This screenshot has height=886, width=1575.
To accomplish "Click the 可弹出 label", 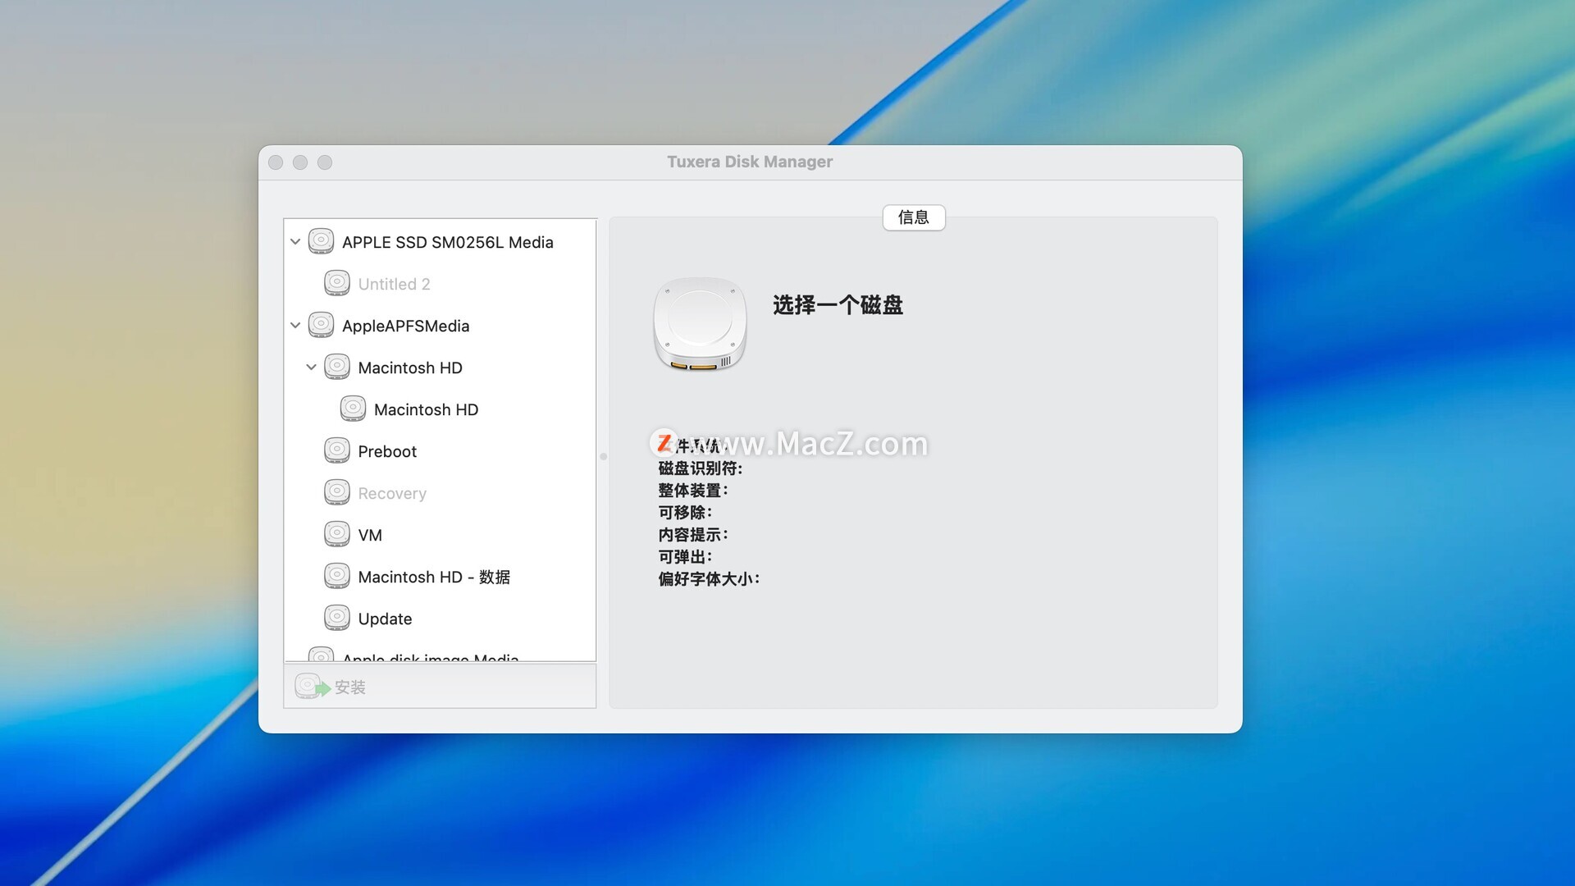I will [685, 557].
